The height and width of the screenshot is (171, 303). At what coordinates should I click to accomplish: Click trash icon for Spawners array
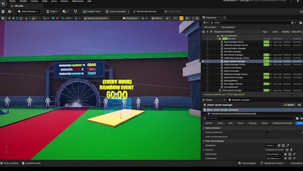coord(291,150)
